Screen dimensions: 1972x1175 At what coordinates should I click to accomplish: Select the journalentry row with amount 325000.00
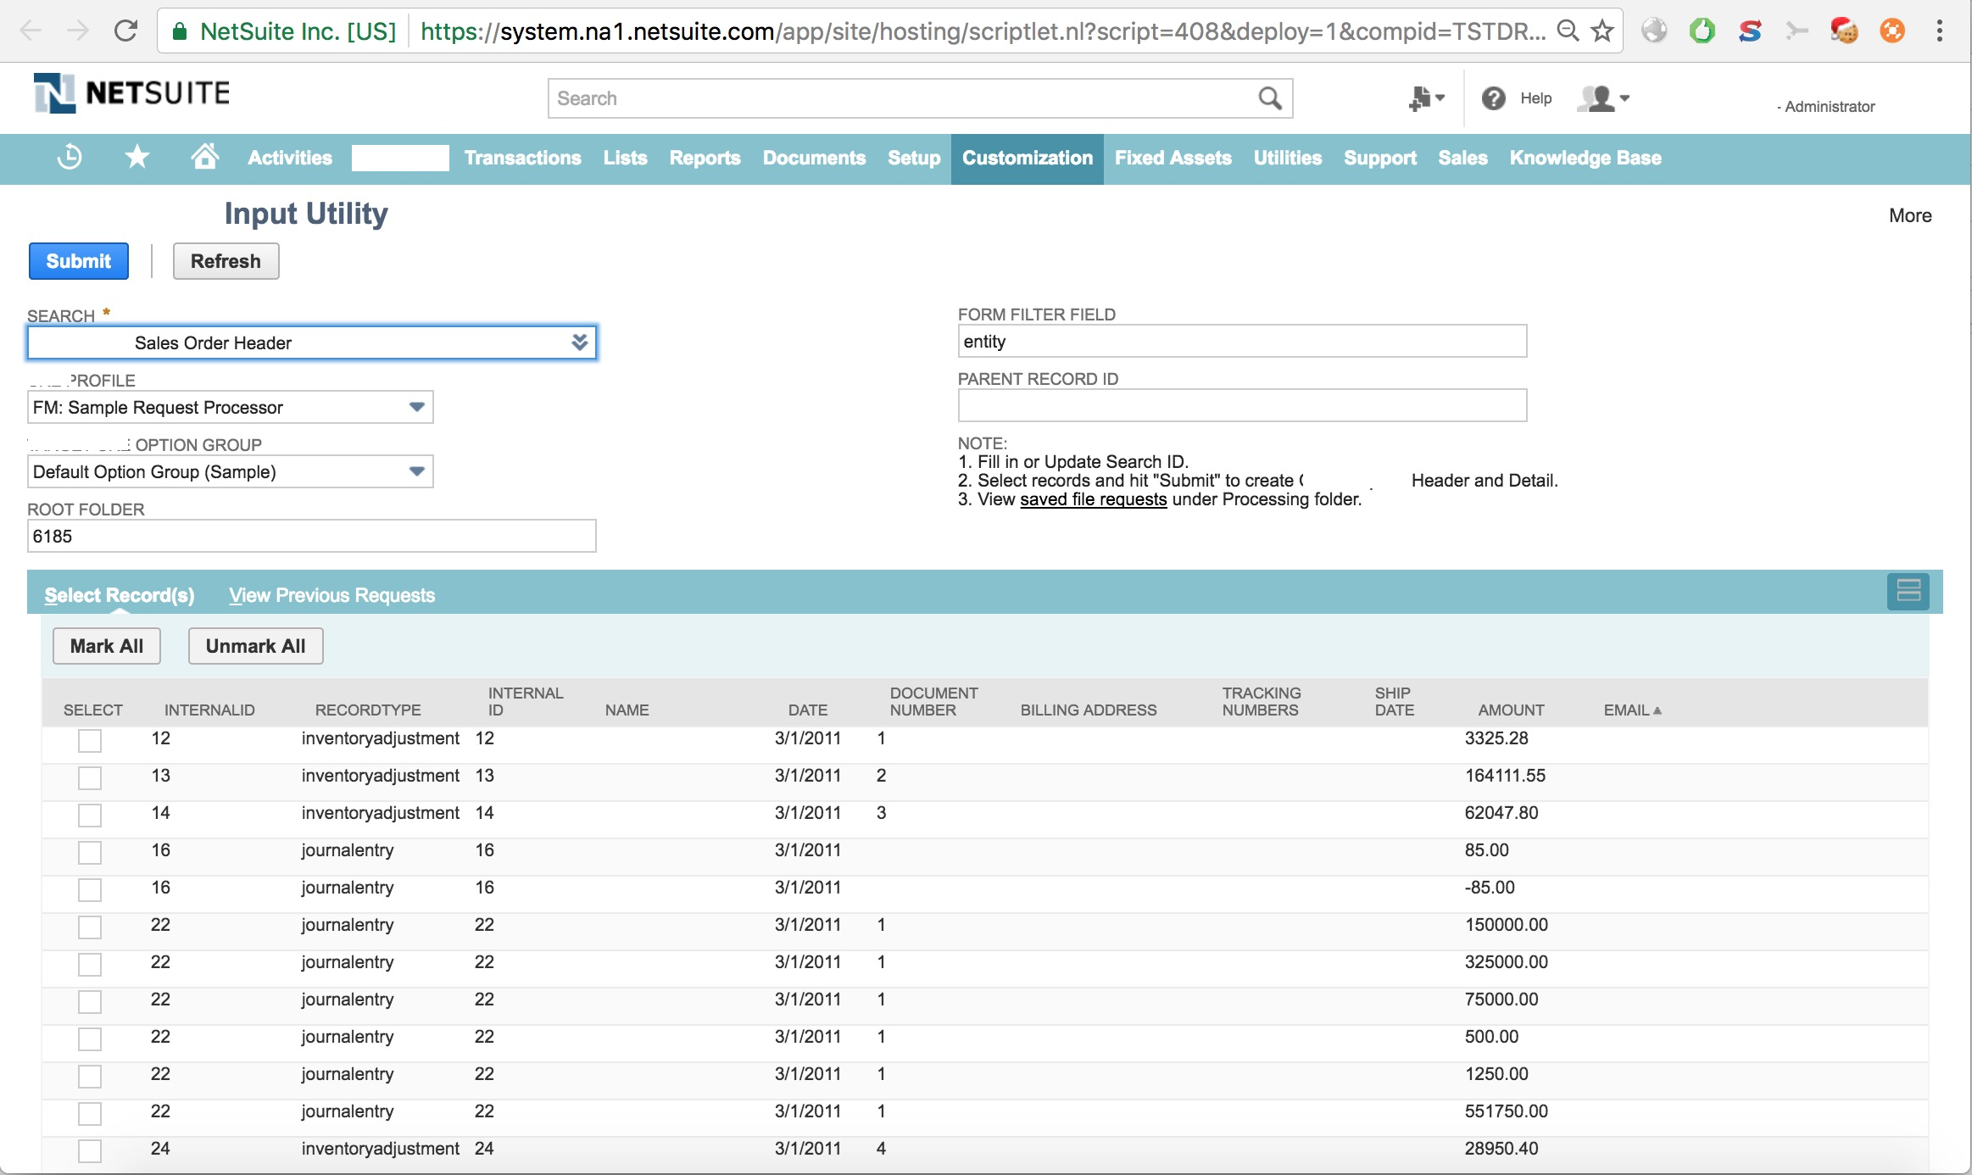point(90,964)
